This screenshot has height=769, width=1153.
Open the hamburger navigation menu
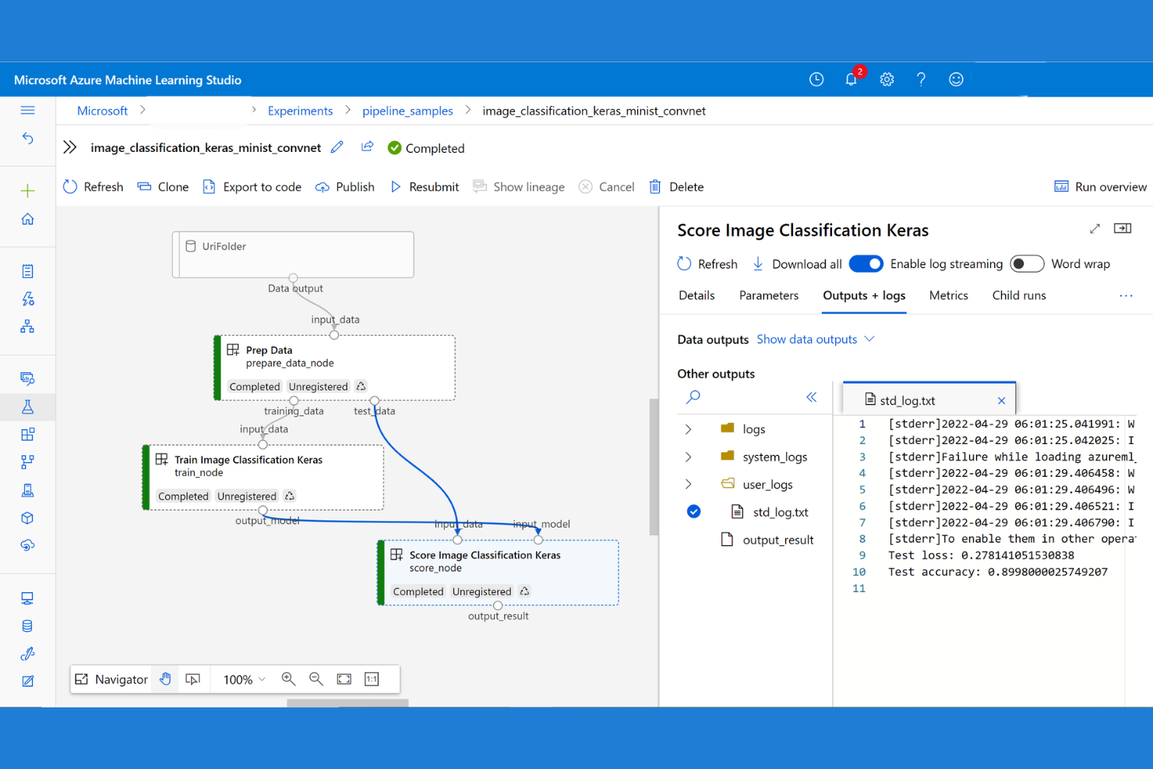click(27, 110)
